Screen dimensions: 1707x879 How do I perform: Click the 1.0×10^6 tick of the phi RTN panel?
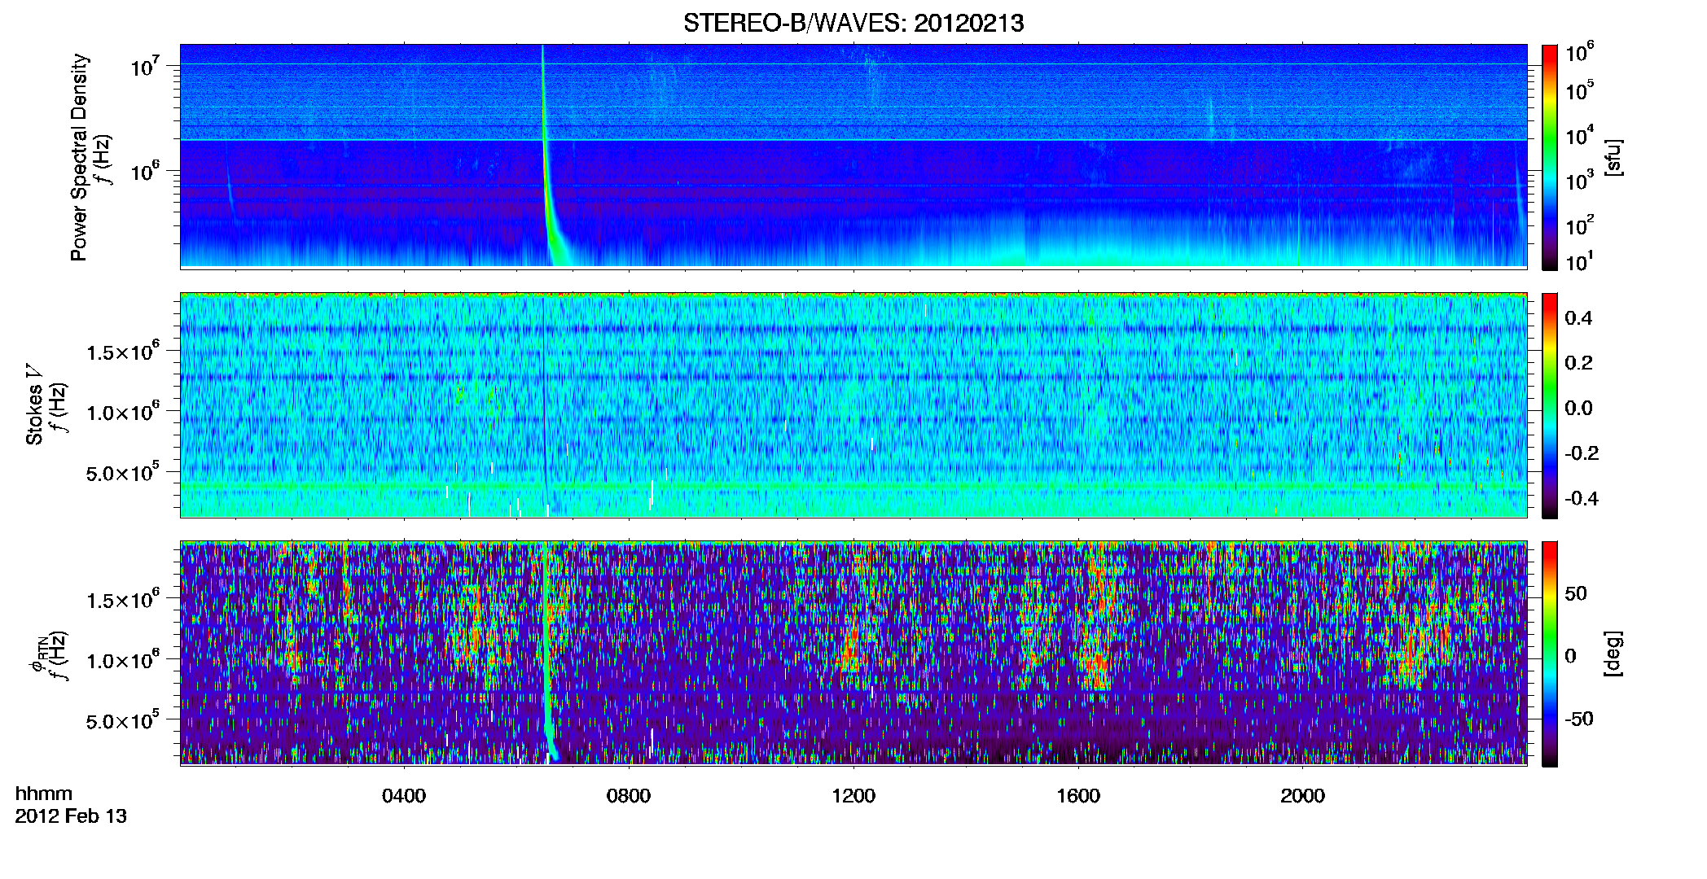pos(123,660)
